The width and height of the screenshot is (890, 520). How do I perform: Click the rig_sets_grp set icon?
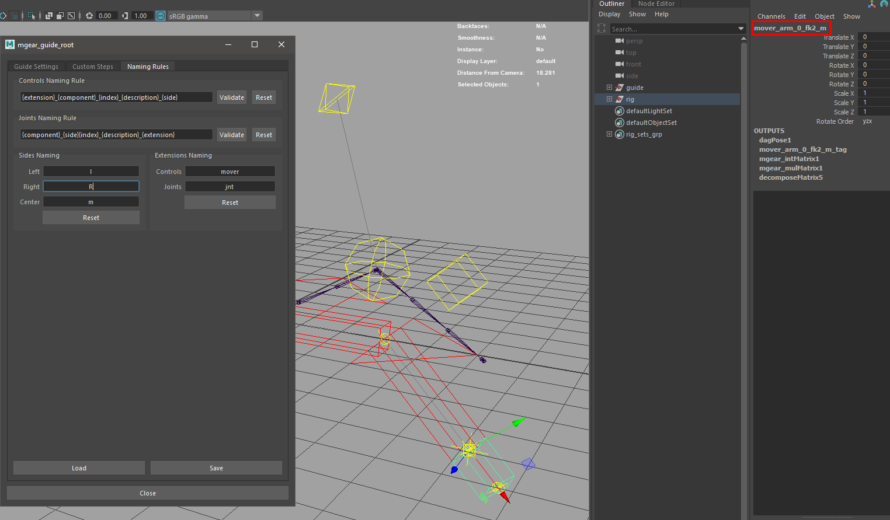[x=620, y=134]
